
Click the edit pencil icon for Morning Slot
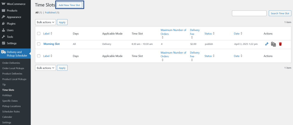pyautogui.click(x=267, y=44)
